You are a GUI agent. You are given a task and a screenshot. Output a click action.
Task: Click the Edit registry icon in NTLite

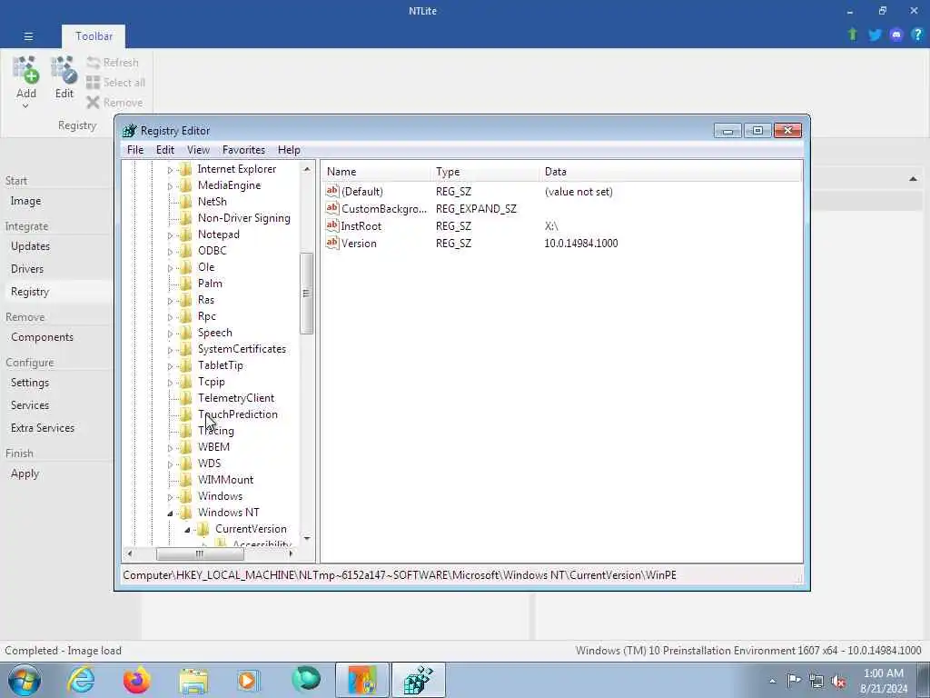click(64, 70)
